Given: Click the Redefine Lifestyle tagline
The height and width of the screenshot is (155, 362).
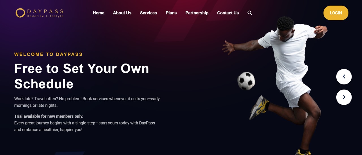Looking at the screenshot, I should coord(45,16).
